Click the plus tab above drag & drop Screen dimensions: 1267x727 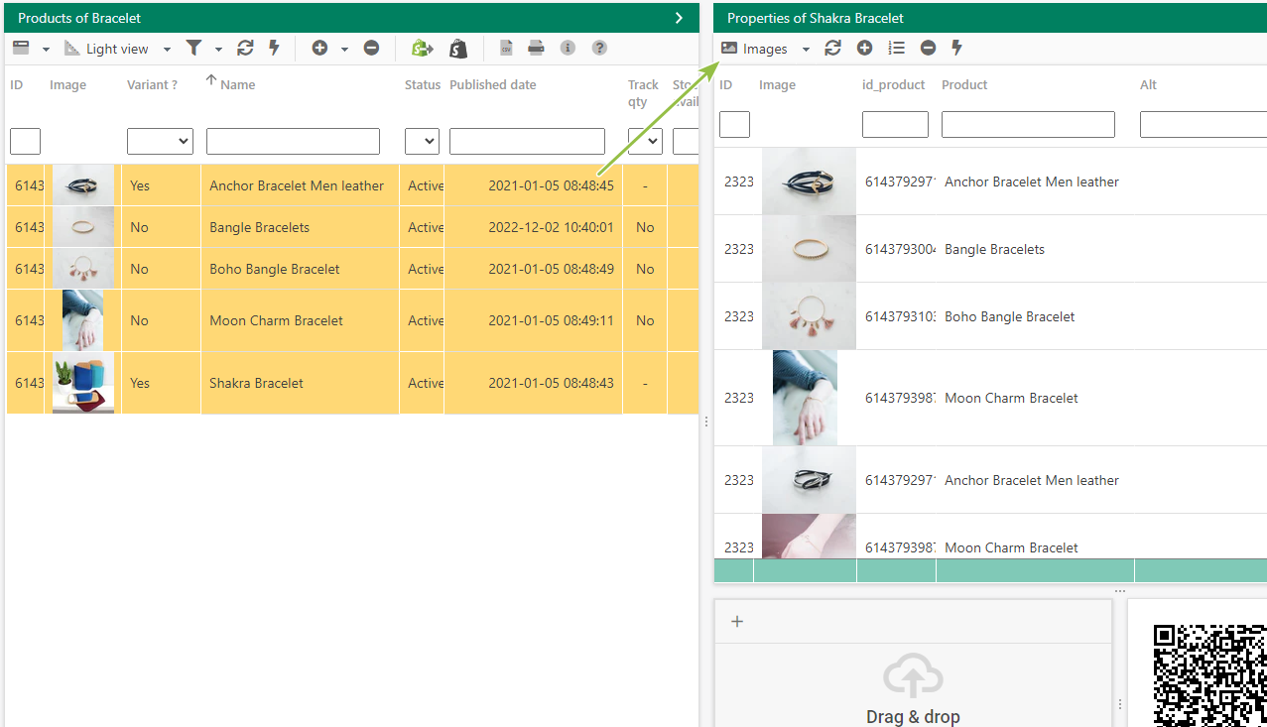736,621
